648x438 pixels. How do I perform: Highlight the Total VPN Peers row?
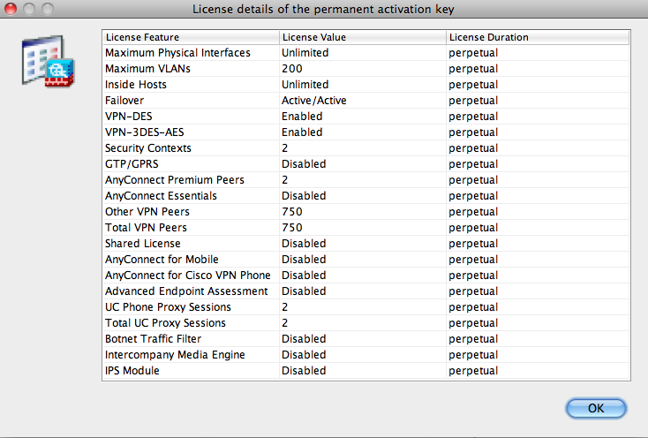point(366,228)
